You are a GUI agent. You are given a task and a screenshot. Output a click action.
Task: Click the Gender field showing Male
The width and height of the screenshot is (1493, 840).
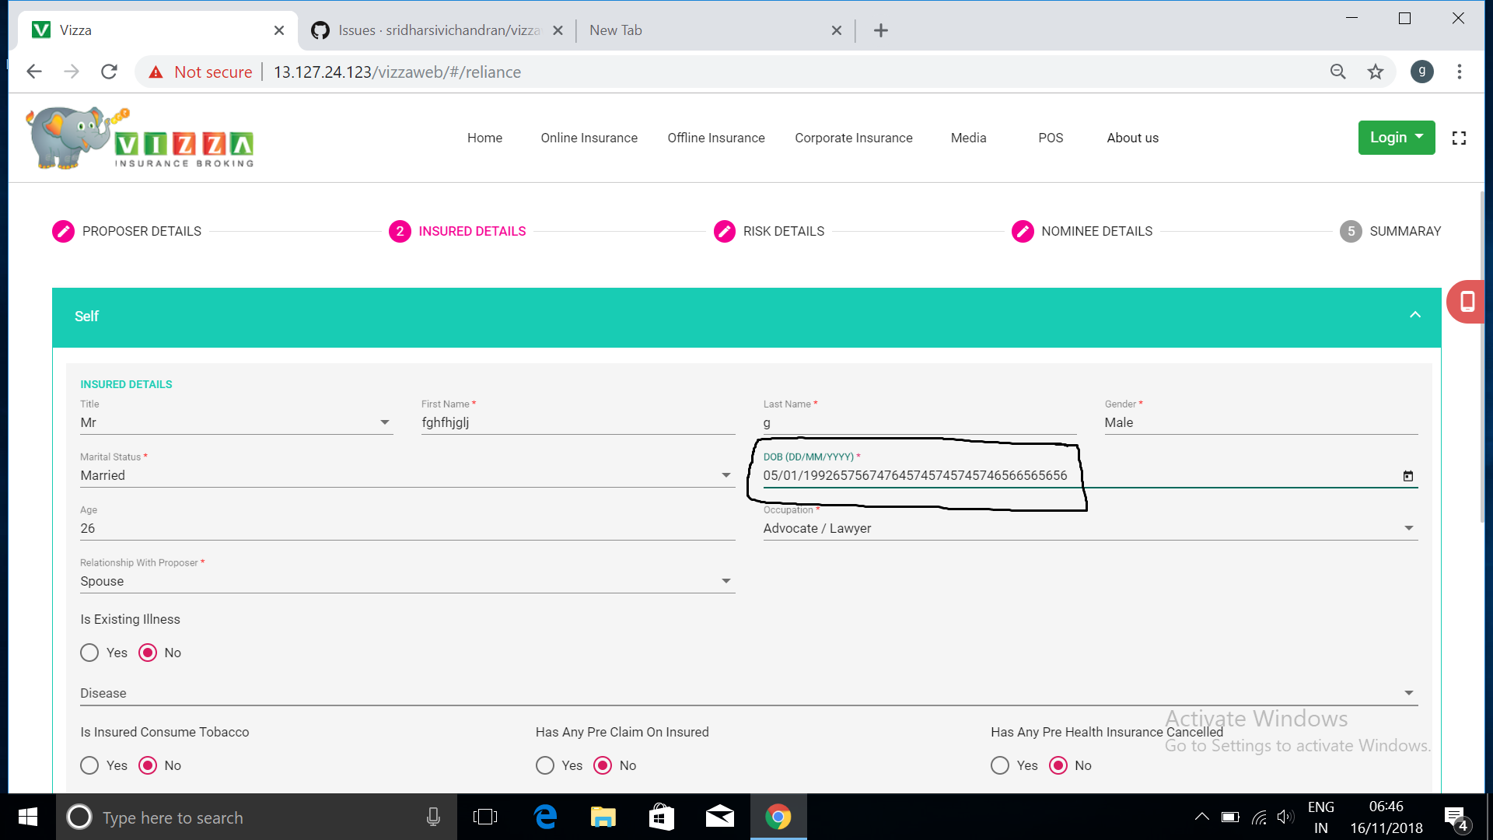coord(1261,422)
